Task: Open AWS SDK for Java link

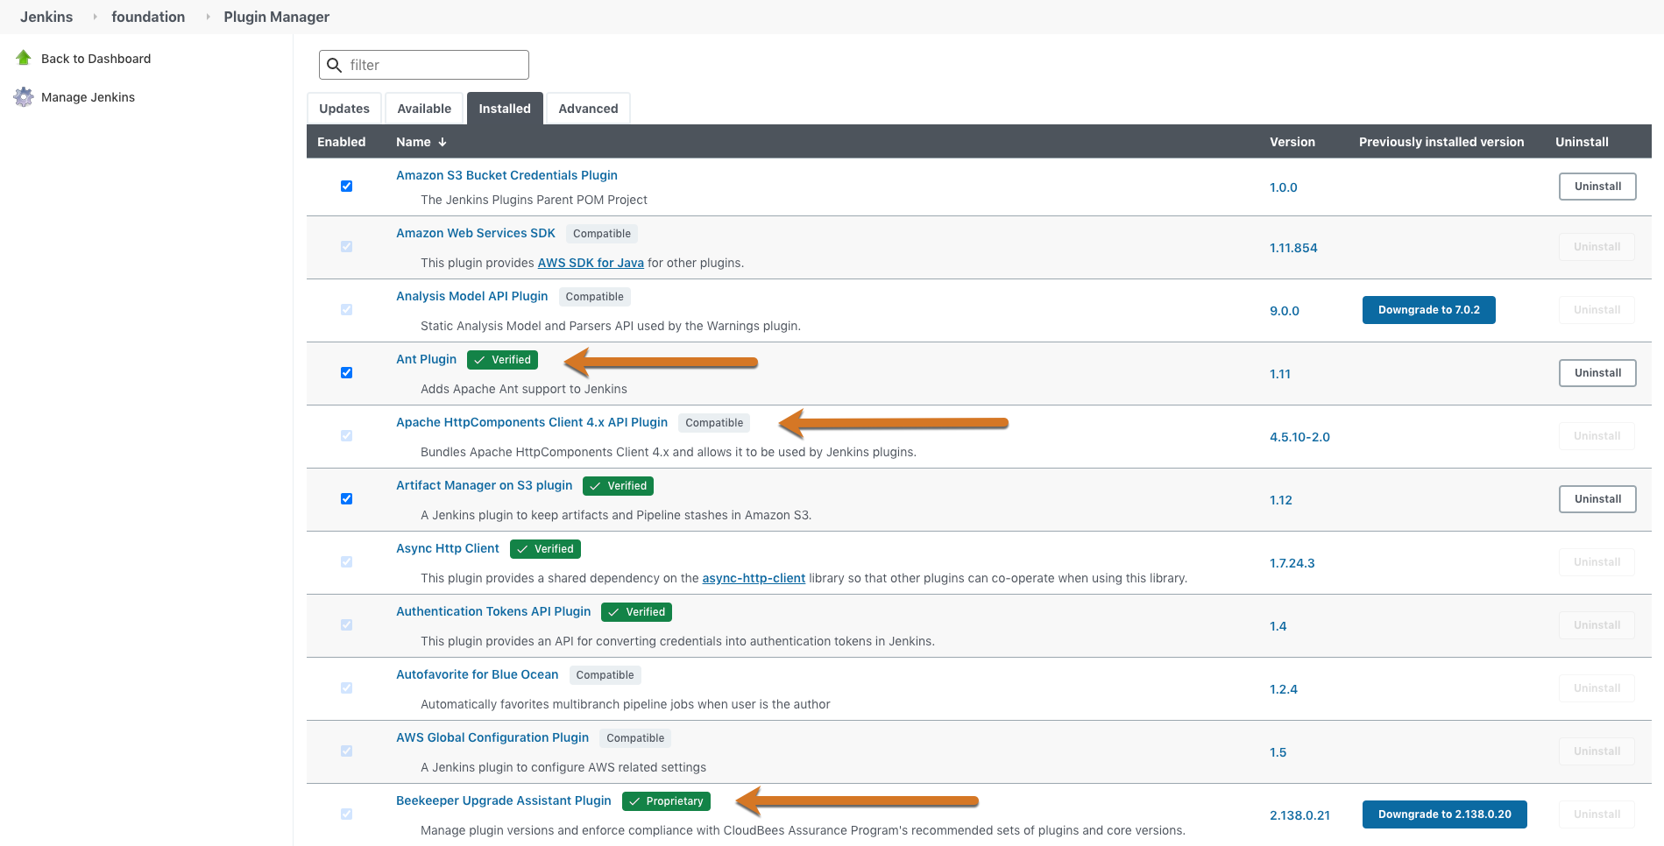Action: tap(591, 263)
